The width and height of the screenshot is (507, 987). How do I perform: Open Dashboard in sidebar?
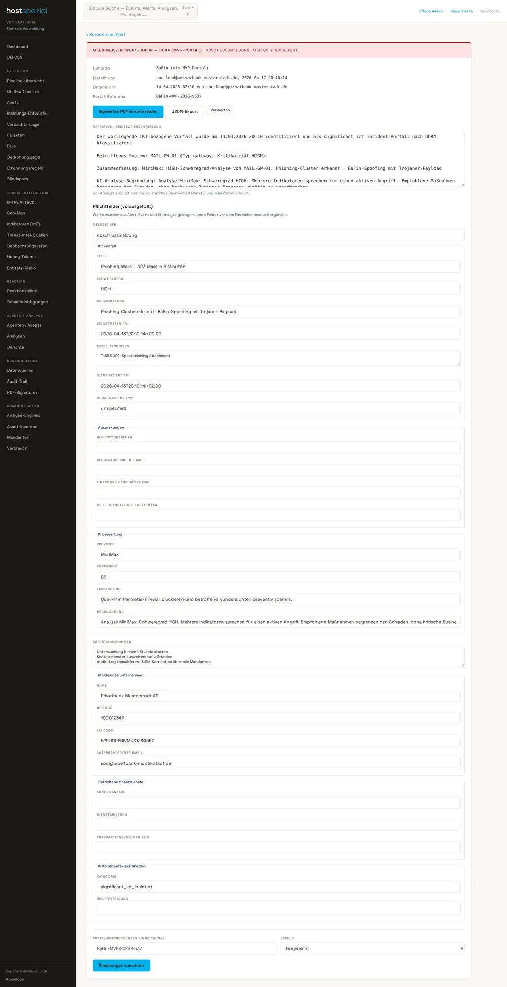pyautogui.click(x=18, y=47)
